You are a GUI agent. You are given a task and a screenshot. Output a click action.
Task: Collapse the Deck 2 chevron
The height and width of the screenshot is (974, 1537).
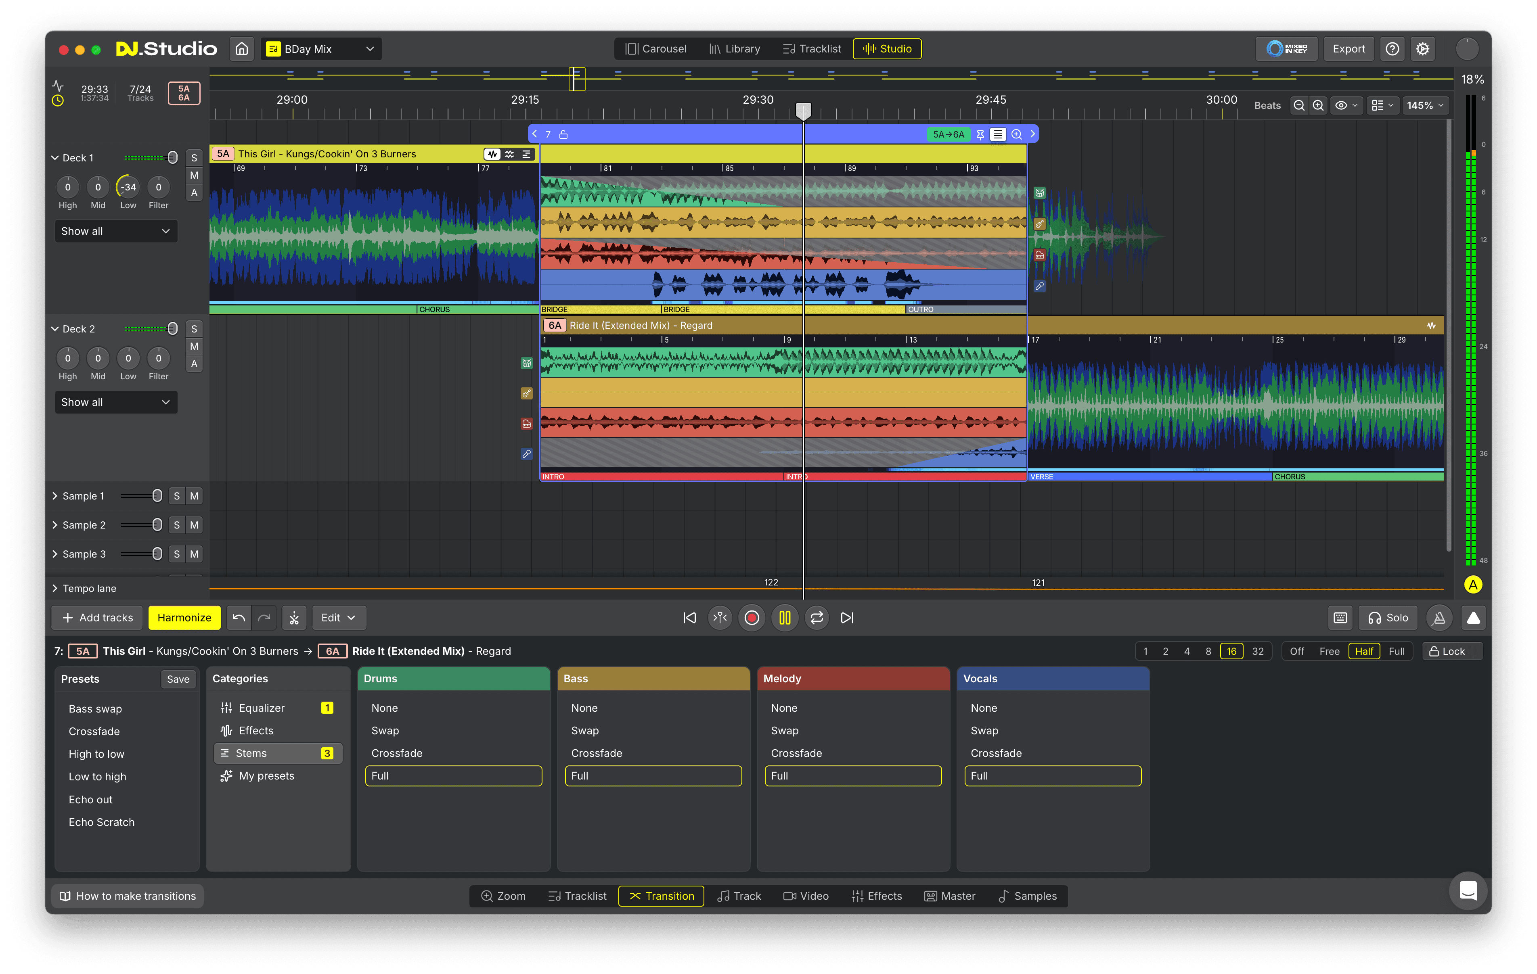55,329
